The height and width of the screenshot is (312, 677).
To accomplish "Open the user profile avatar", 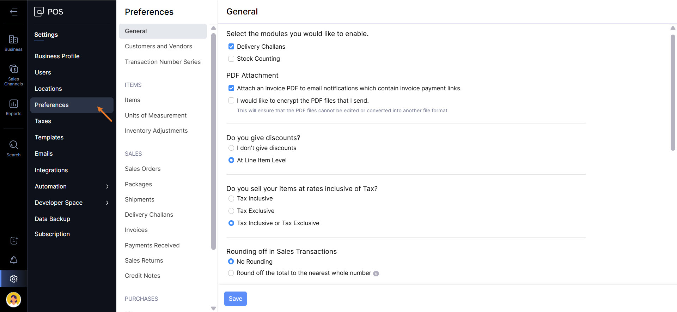I will coord(13,300).
